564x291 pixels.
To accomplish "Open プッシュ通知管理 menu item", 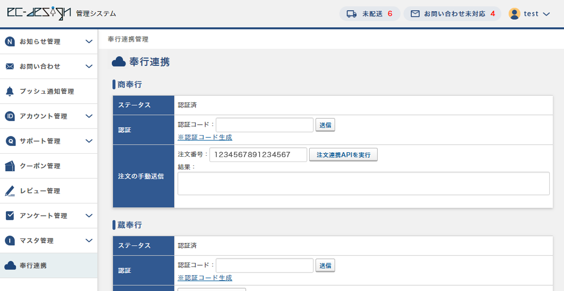I will (x=49, y=92).
